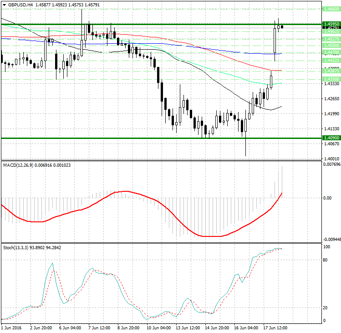Click the 1.42650 axis price value

pyautogui.click(x=331, y=98)
